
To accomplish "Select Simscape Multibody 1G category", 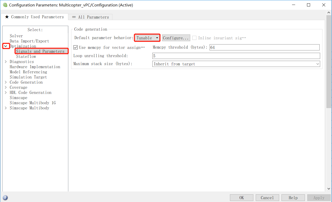I will (33, 103).
